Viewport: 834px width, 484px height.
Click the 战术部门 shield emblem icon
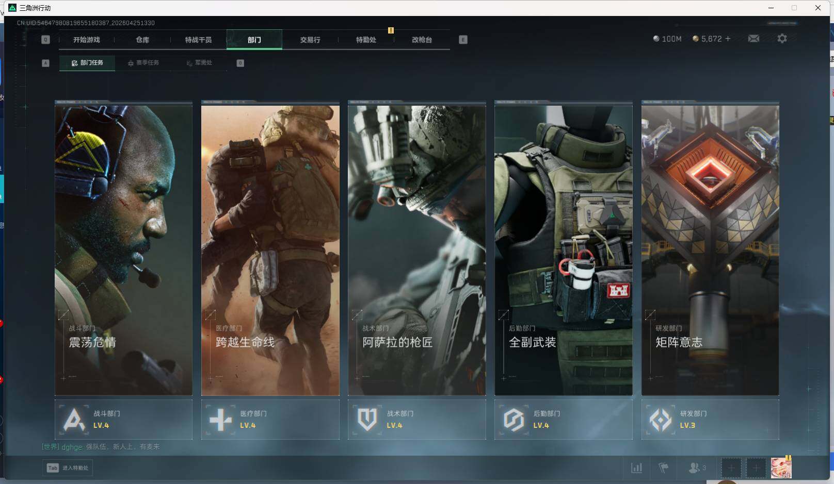coord(367,420)
